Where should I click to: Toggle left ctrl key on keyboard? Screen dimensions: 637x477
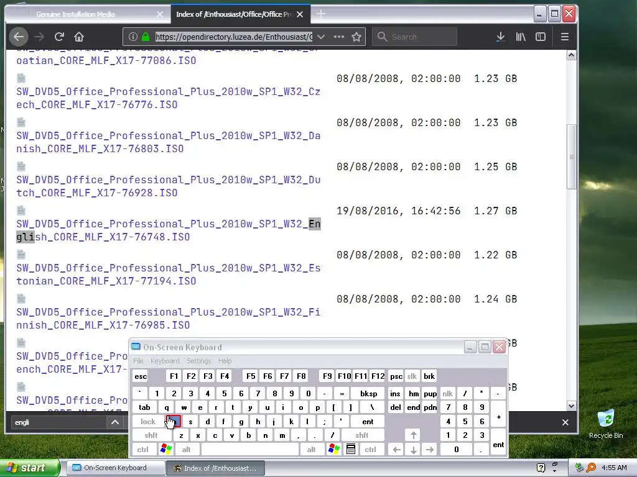pyautogui.click(x=142, y=450)
